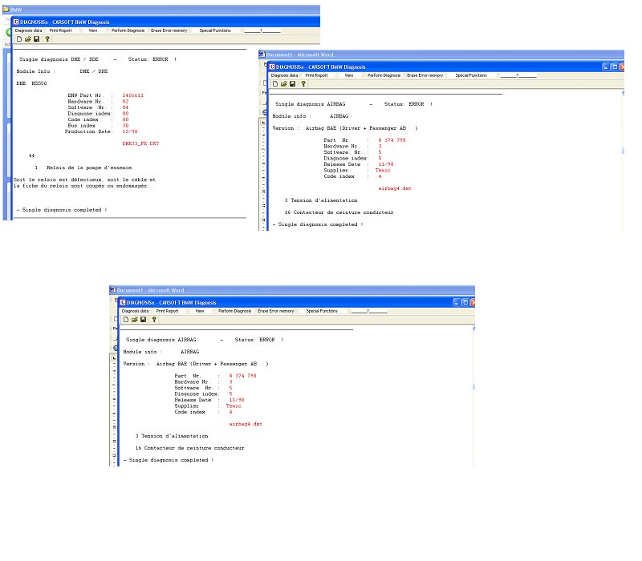The width and height of the screenshot is (642, 561).
Task: Click Word icon of upper Document1 window
Action: pos(262,54)
